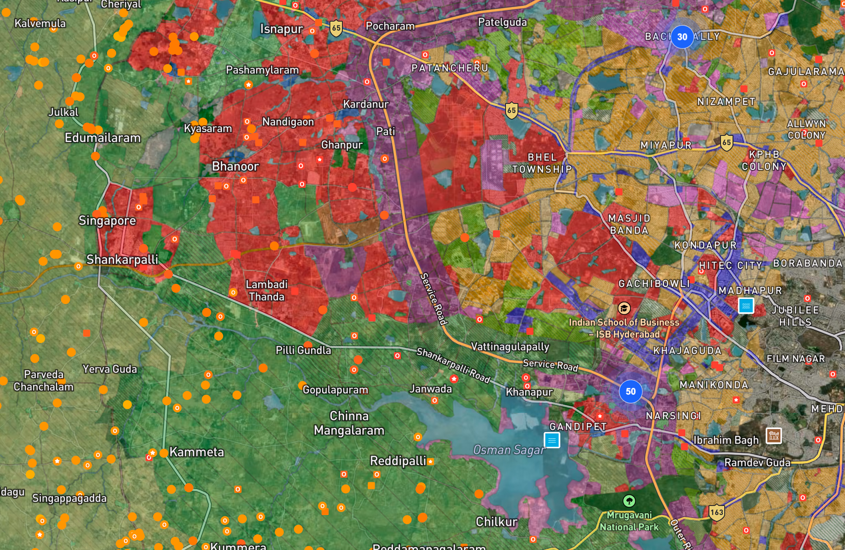The image size is (845, 550).
Task: Click the tree icon at Mrugavani National Park
Action: [629, 501]
